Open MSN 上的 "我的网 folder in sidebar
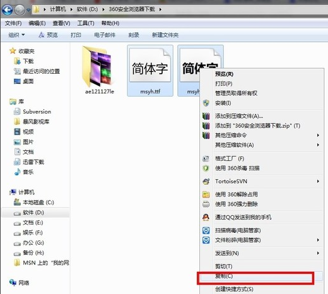328x294 pixels. pyautogui.click(x=42, y=263)
